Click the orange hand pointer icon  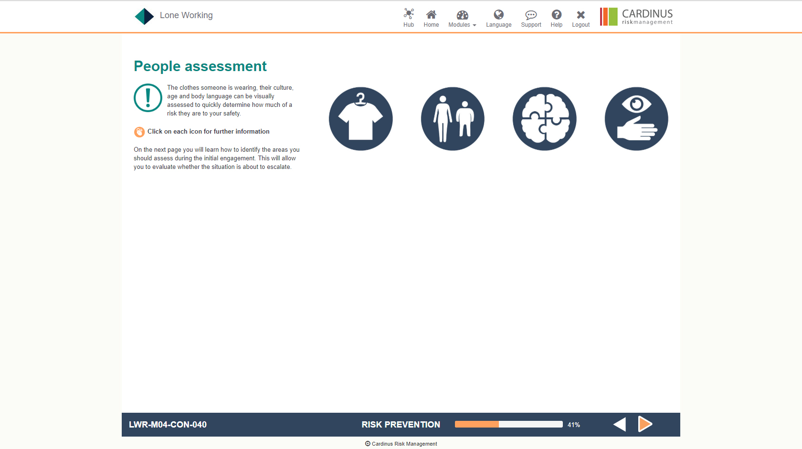(x=139, y=132)
